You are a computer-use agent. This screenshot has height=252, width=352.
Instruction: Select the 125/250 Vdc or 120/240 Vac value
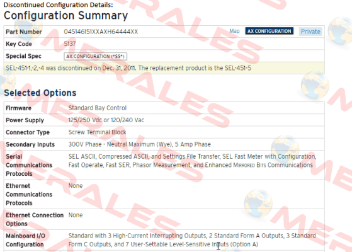(x=106, y=120)
